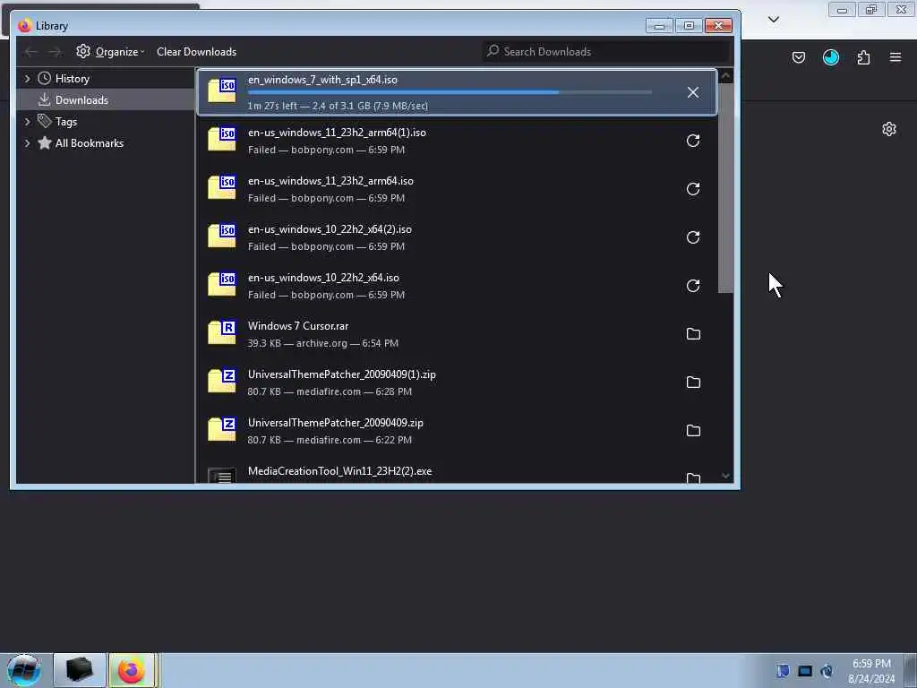Screen dimensions: 917x688
Task: Cancel the en_windows_7_with_sp1_x64.iso download
Action: click(x=693, y=92)
